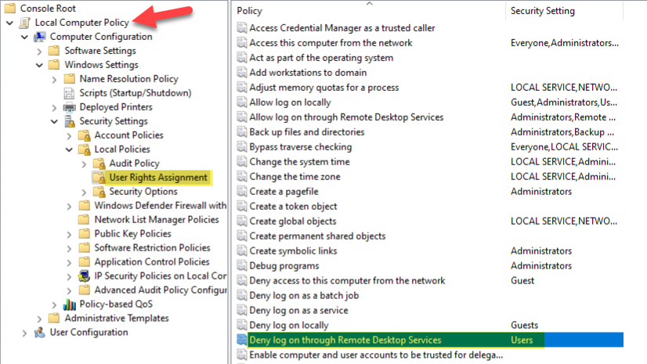Click the Scripts (Startup/Shutdown) icon
This screenshot has height=364, width=647.
click(69, 93)
